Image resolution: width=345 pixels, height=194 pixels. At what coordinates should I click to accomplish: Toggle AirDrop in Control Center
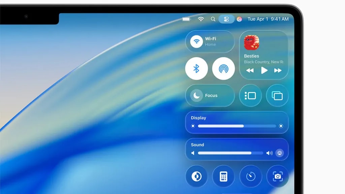coord(223,69)
